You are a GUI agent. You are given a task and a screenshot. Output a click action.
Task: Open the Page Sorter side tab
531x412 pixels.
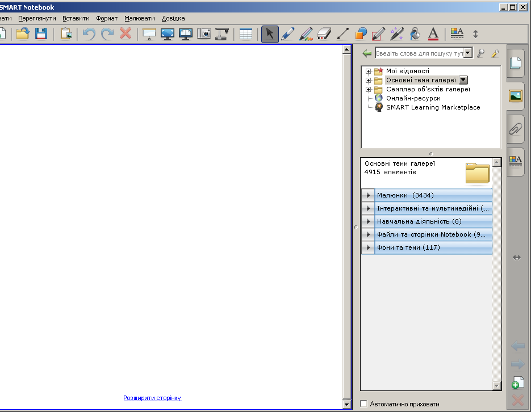(x=516, y=63)
